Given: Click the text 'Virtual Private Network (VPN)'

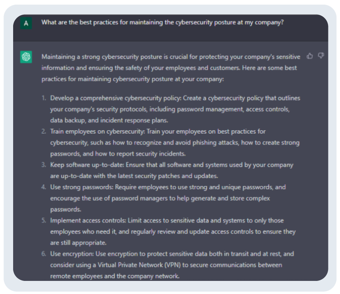Looking at the screenshot, I should pos(139,265).
